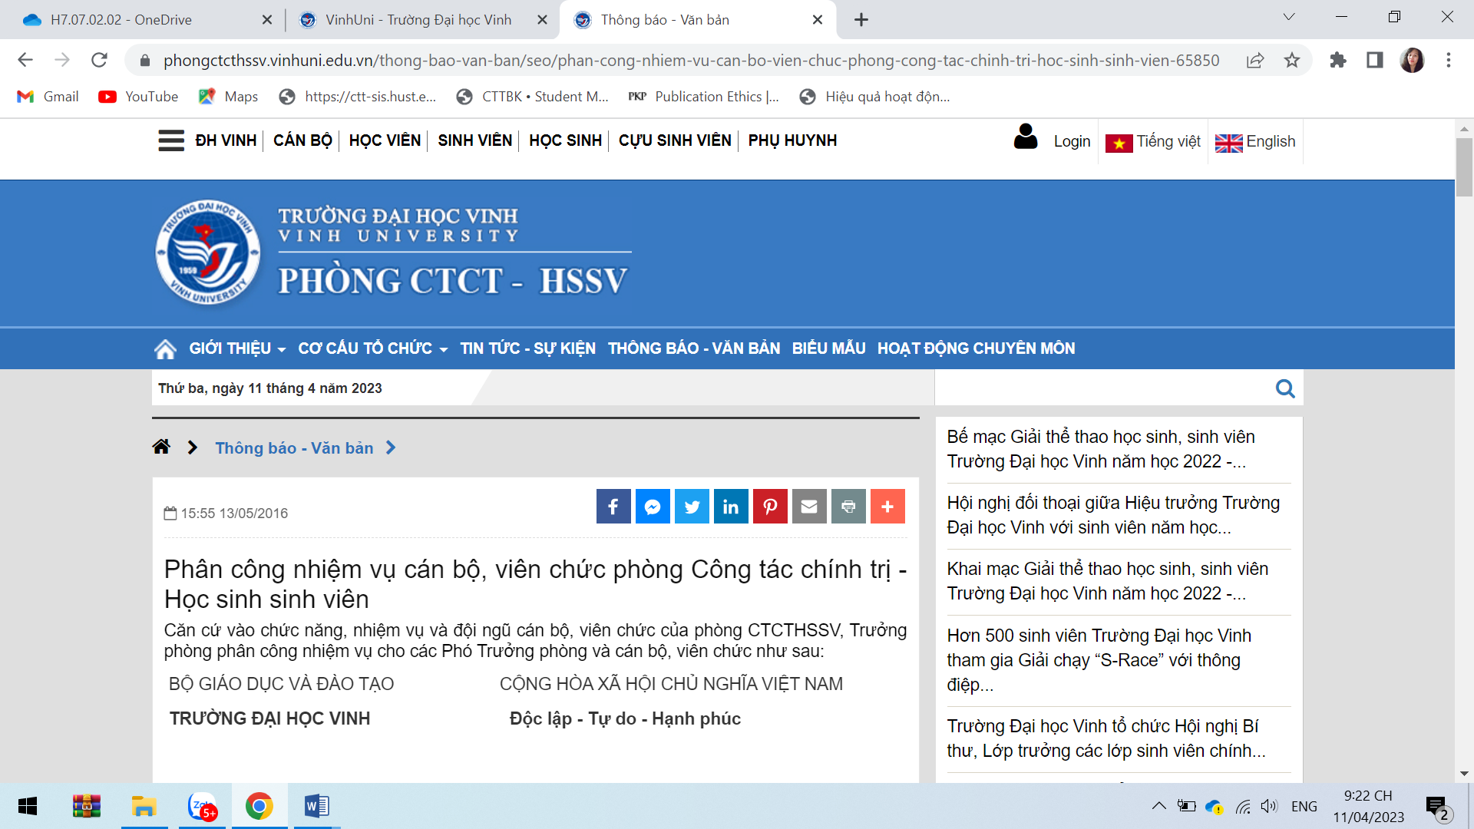Open BIỂU MẪU menu item
Viewport: 1474px width, 829px height.
pyautogui.click(x=829, y=348)
